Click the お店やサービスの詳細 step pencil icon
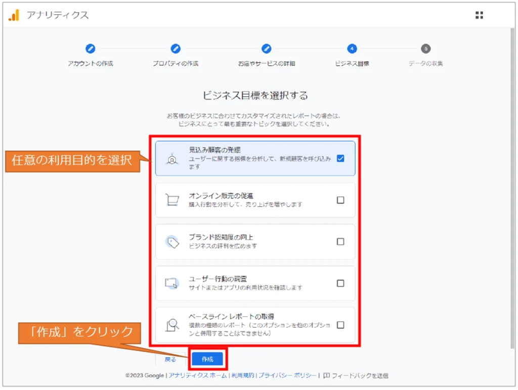The image size is (518, 390). [x=267, y=49]
